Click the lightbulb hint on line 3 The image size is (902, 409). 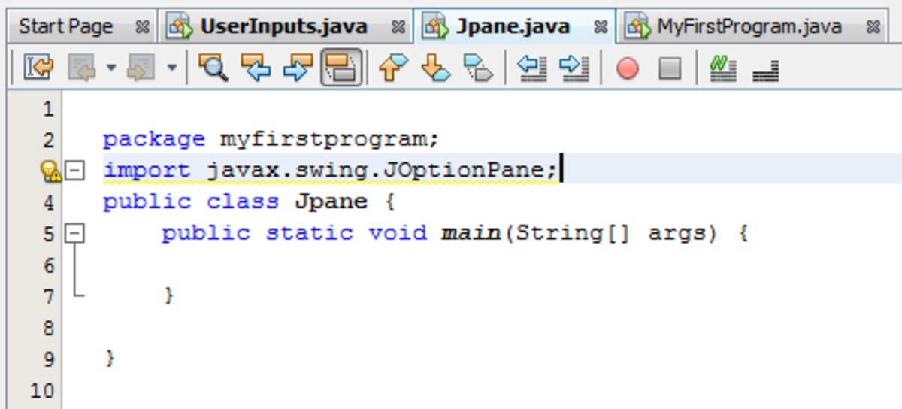[50, 172]
